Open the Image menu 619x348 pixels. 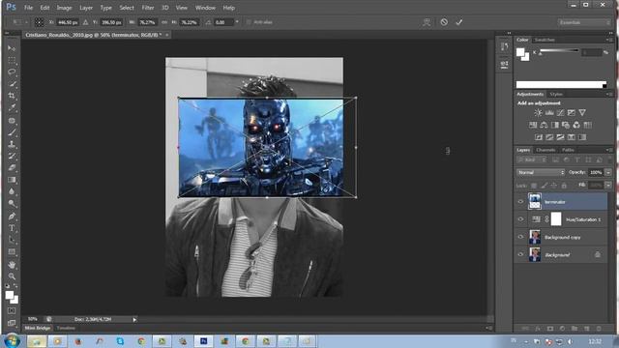(x=64, y=8)
